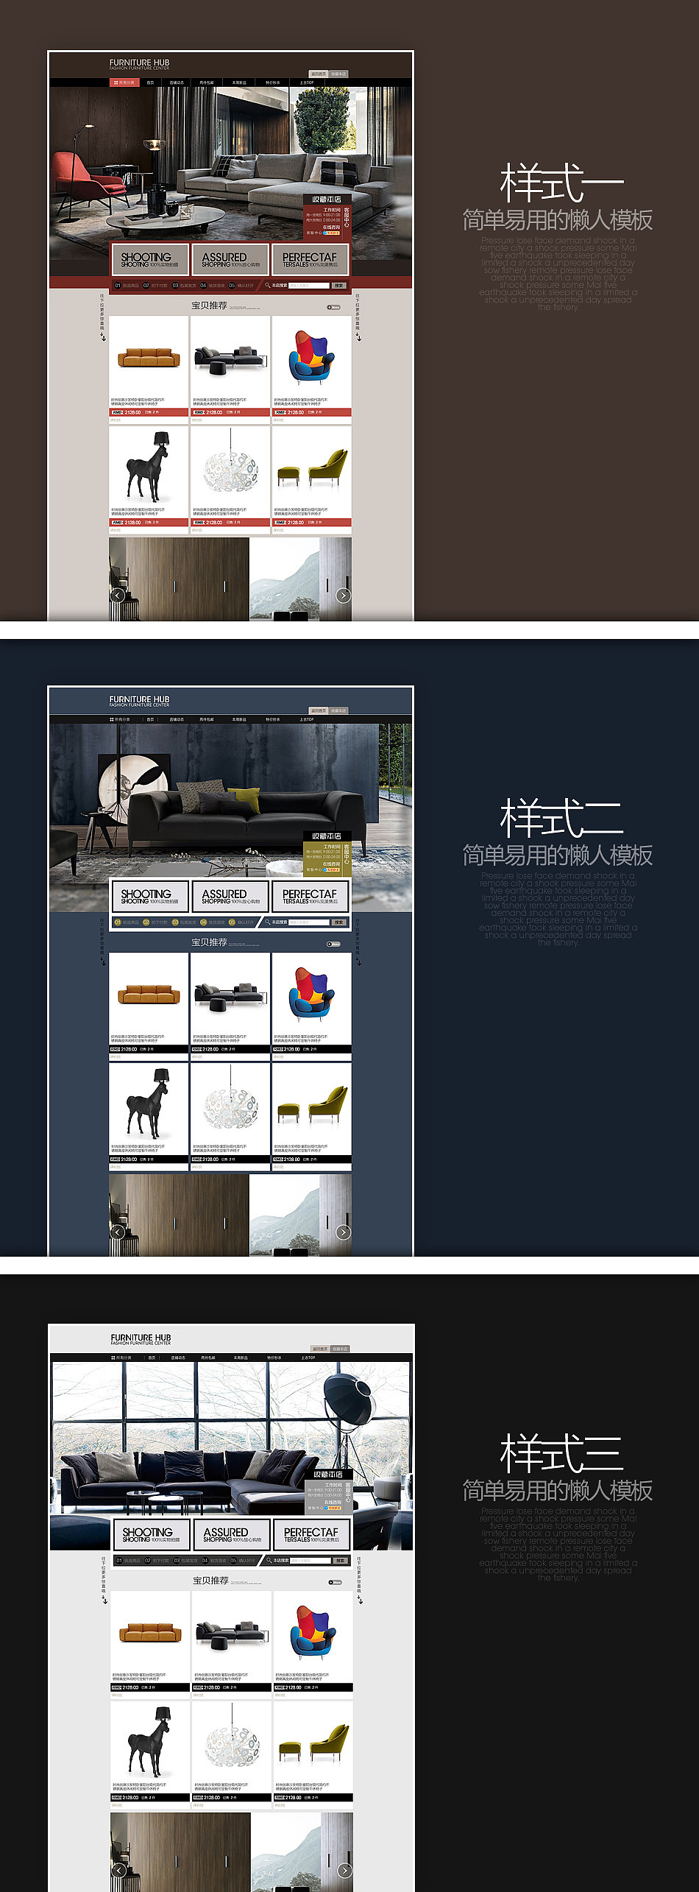Click FURNITURE HUB logo in white template
This screenshot has height=1892, width=699.
tap(141, 1339)
